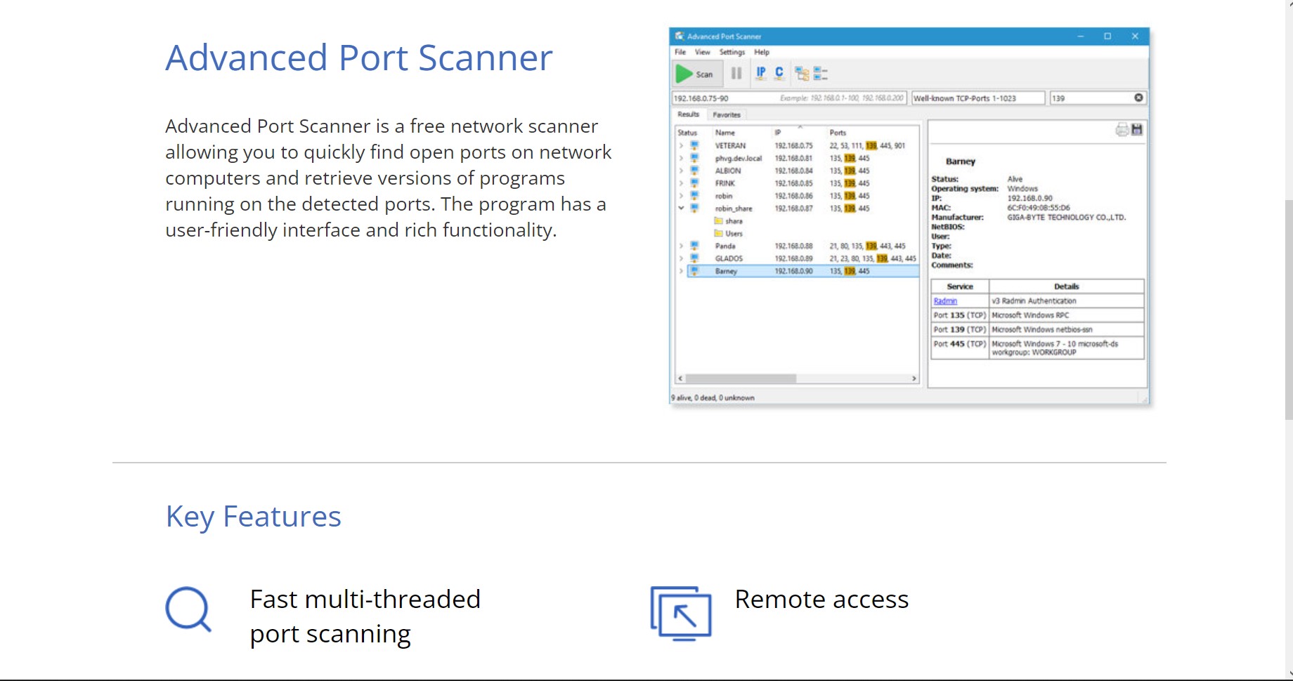Click the folder icon next to shara
The height and width of the screenshot is (681, 1293).
pyautogui.click(x=718, y=220)
